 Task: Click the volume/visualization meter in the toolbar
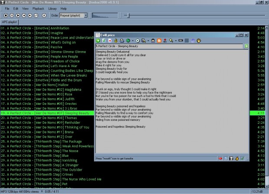(105, 16)
